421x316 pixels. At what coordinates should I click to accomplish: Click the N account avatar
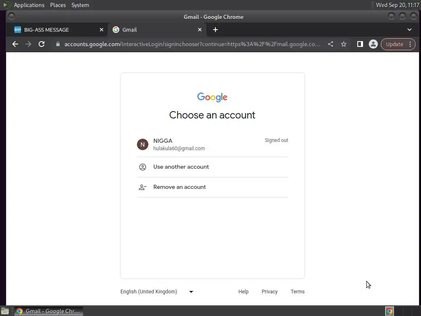(x=143, y=144)
